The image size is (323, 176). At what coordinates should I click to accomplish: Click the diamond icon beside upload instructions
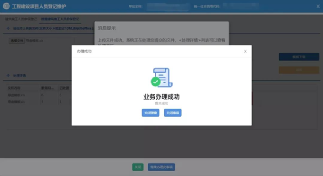pos(8,28)
